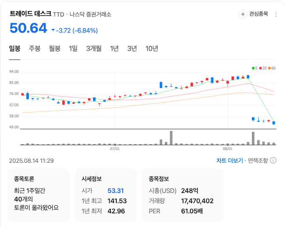Click the 07/01 date axis marker
The height and width of the screenshot is (227, 285).
click(x=115, y=149)
